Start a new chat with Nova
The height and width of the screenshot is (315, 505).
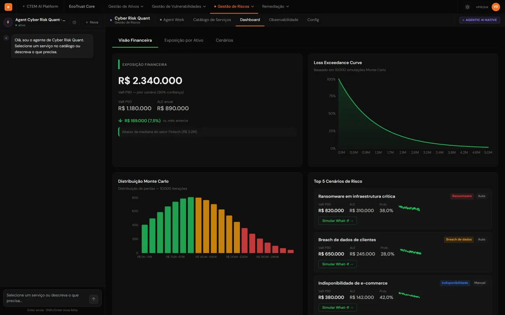point(92,22)
